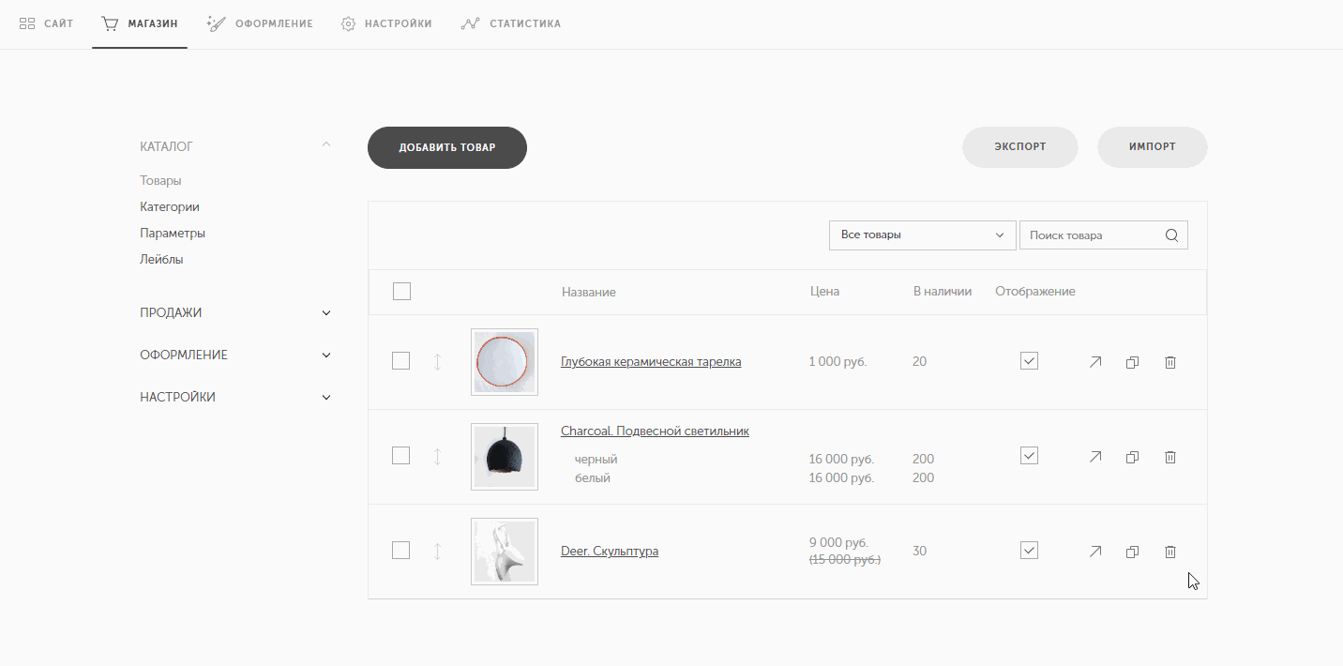Click the ДОБАВИТЬ ТОВАР button
This screenshot has height=666, width=1343.
pyautogui.click(x=447, y=147)
